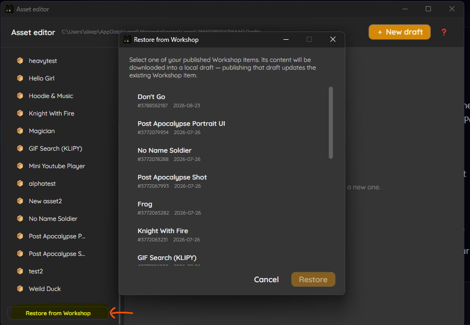Image resolution: width=470 pixels, height=325 pixels.
Task: Click the box icon beside Weild Duck
Action: tap(20, 289)
